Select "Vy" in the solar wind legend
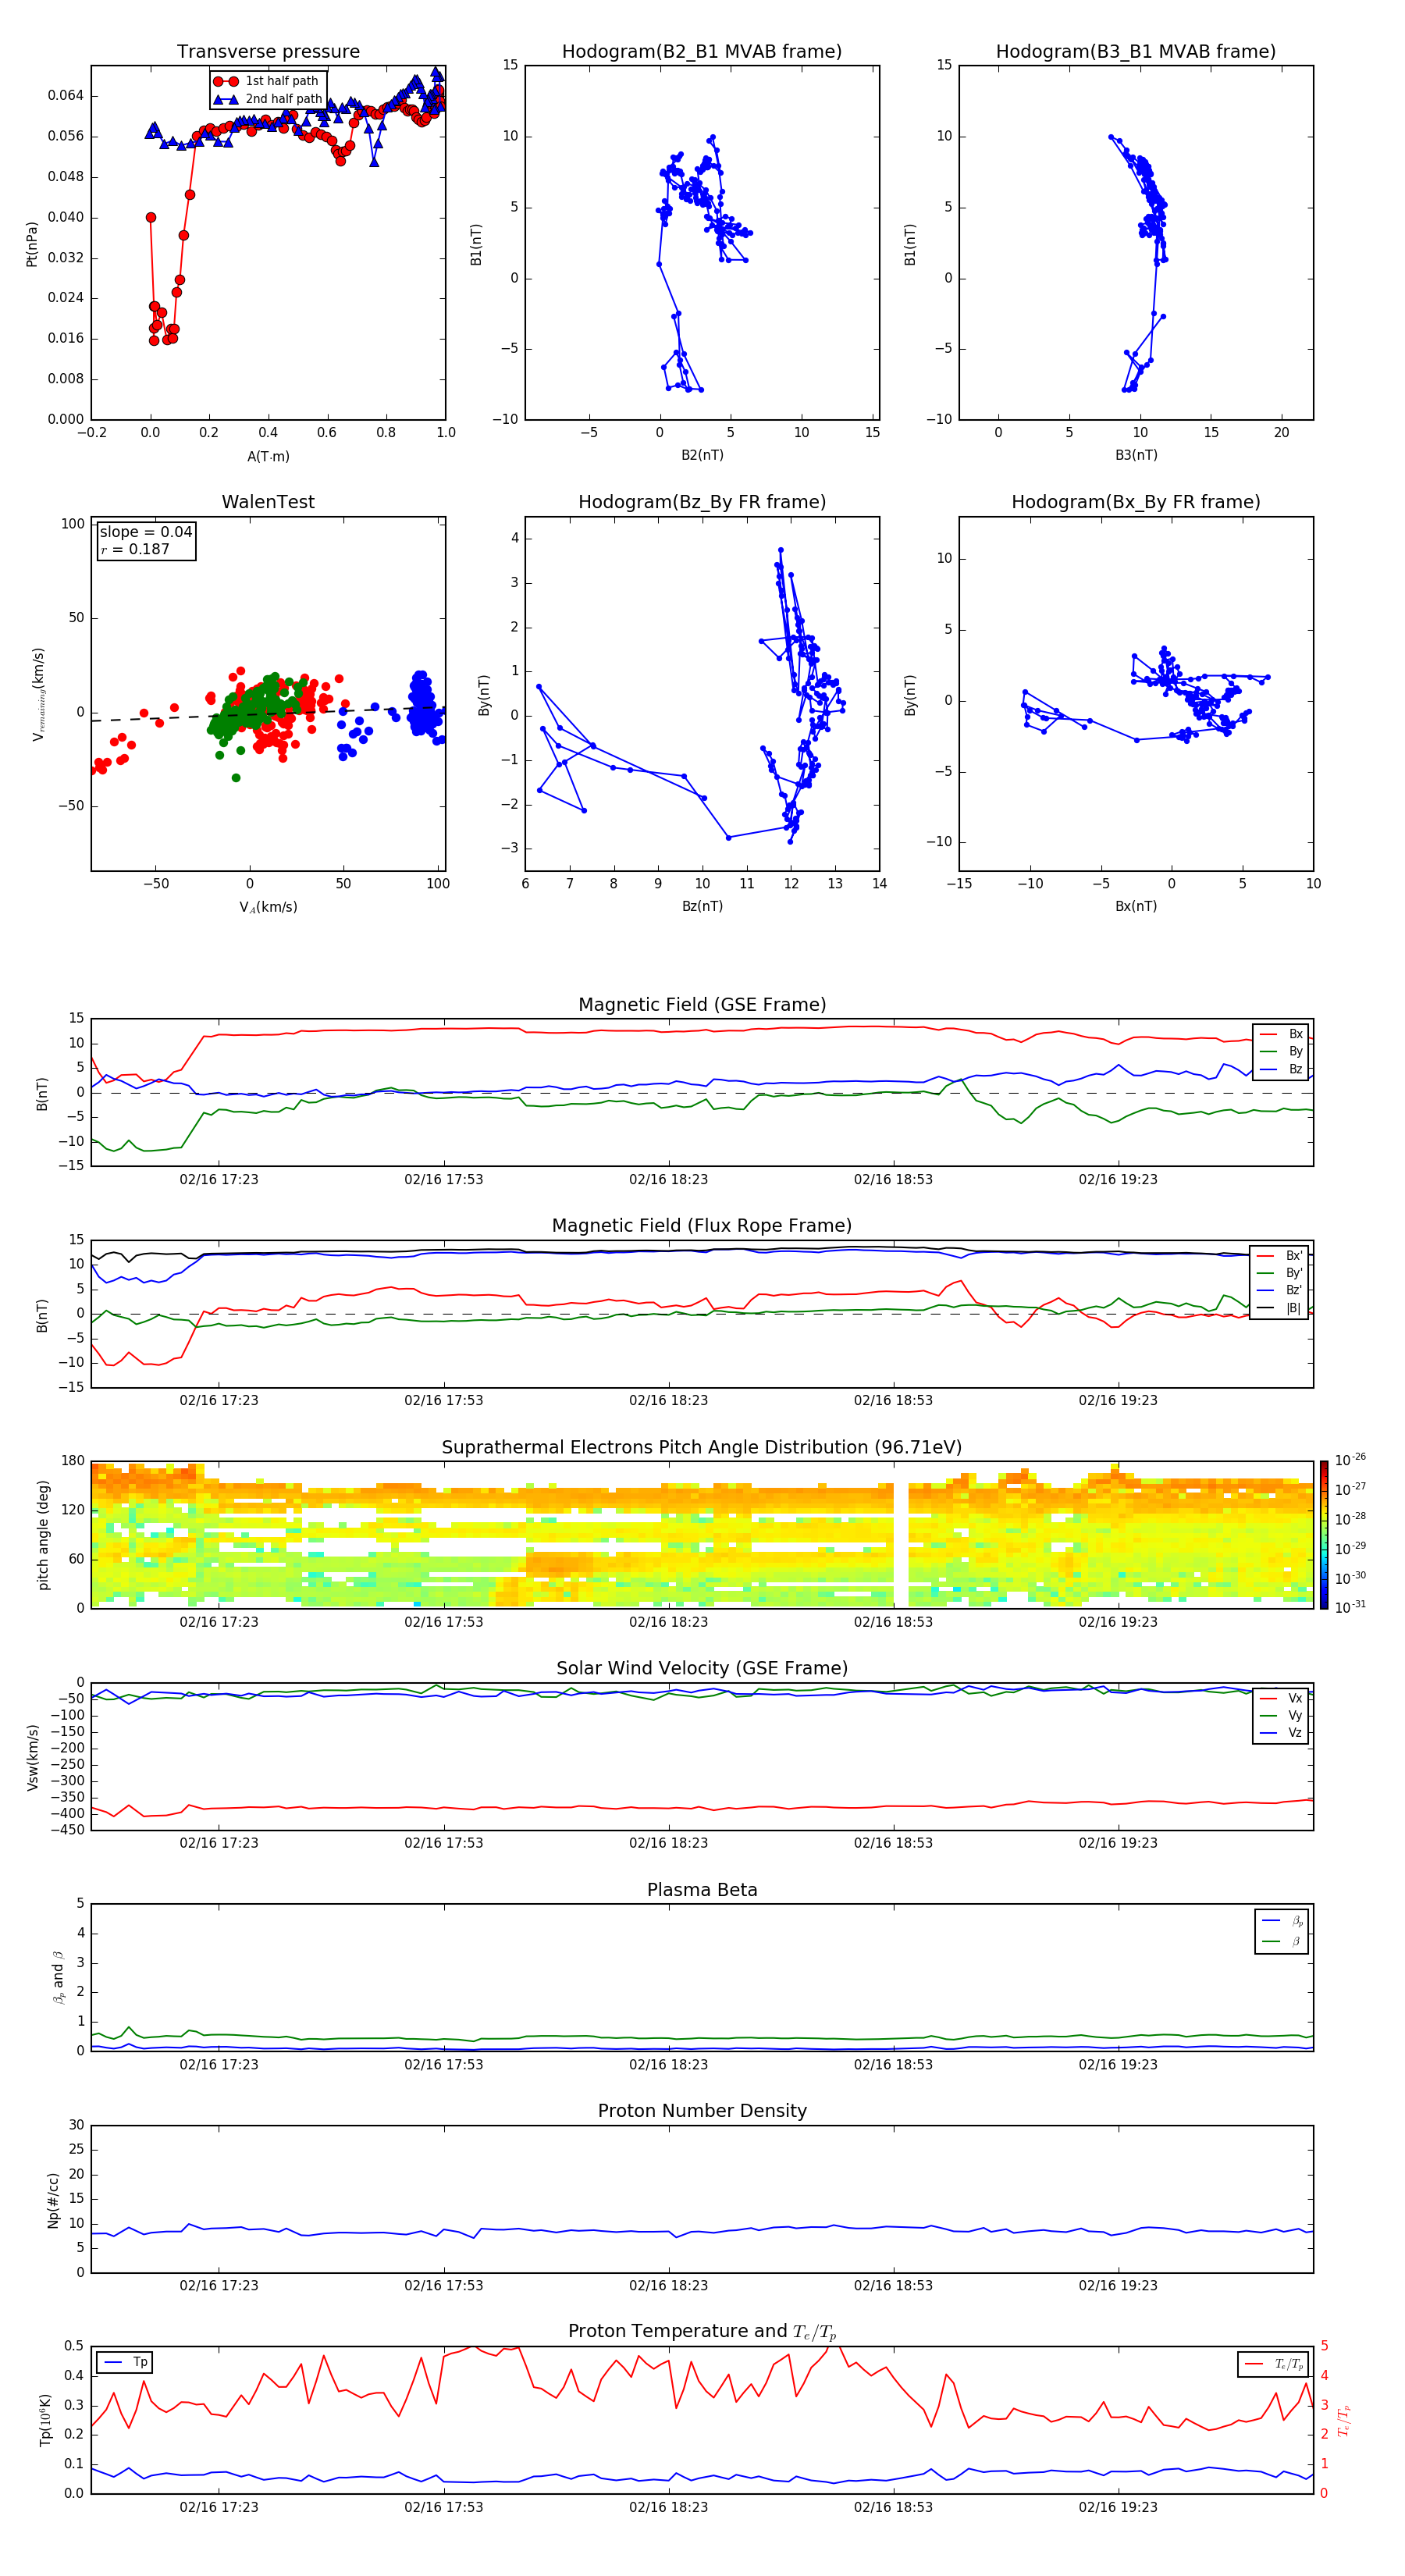1405x2576 pixels. pyautogui.click(x=1282, y=1715)
